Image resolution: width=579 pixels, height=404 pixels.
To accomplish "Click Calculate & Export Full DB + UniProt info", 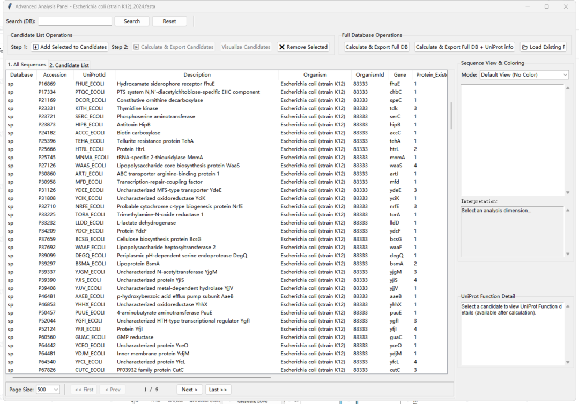I will [x=464, y=47].
